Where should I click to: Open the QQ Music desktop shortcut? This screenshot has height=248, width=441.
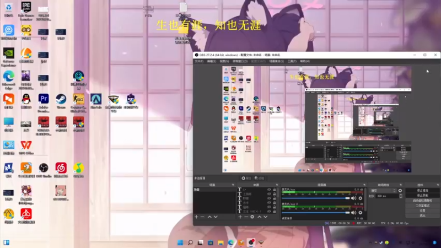[x=78, y=170]
